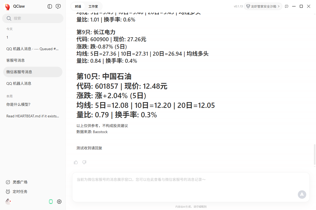316x210 pixels.
Task: Click 测试收到请回复 message text
Action: tap(89, 148)
